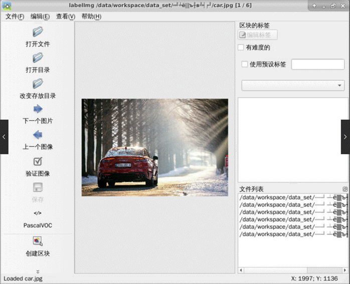Screen dimensions: 350x284
Task: Click file list horizontal scrollbar left arrow
Action: pyautogui.click(x=241, y=270)
